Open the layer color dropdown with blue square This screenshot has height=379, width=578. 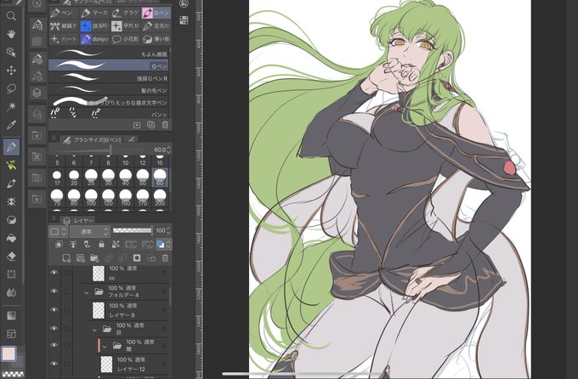pos(164,244)
